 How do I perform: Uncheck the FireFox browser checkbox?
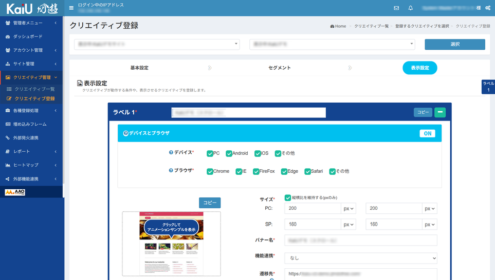point(255,171)
